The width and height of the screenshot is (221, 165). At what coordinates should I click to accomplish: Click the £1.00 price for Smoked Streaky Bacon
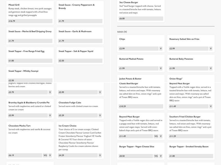(x=191, y=156)
